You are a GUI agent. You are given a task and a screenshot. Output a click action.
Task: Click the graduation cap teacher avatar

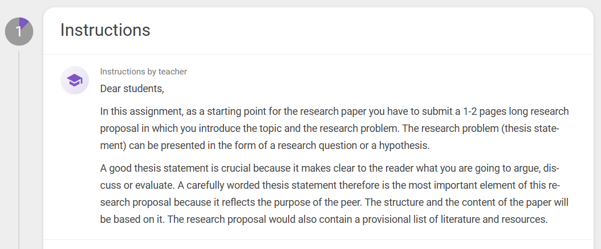(x=75, y=80)
